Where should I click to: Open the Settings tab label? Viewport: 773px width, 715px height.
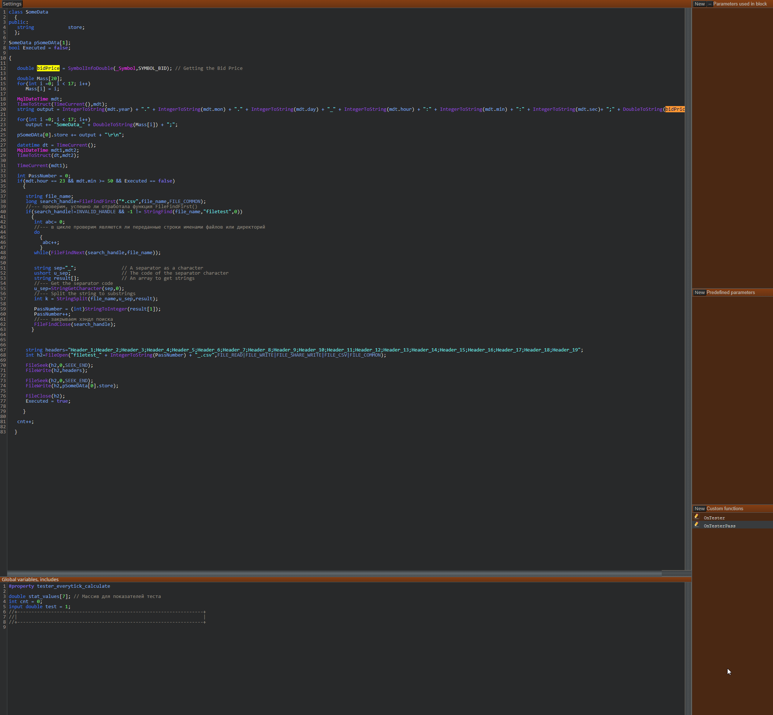tap(12, 4)
